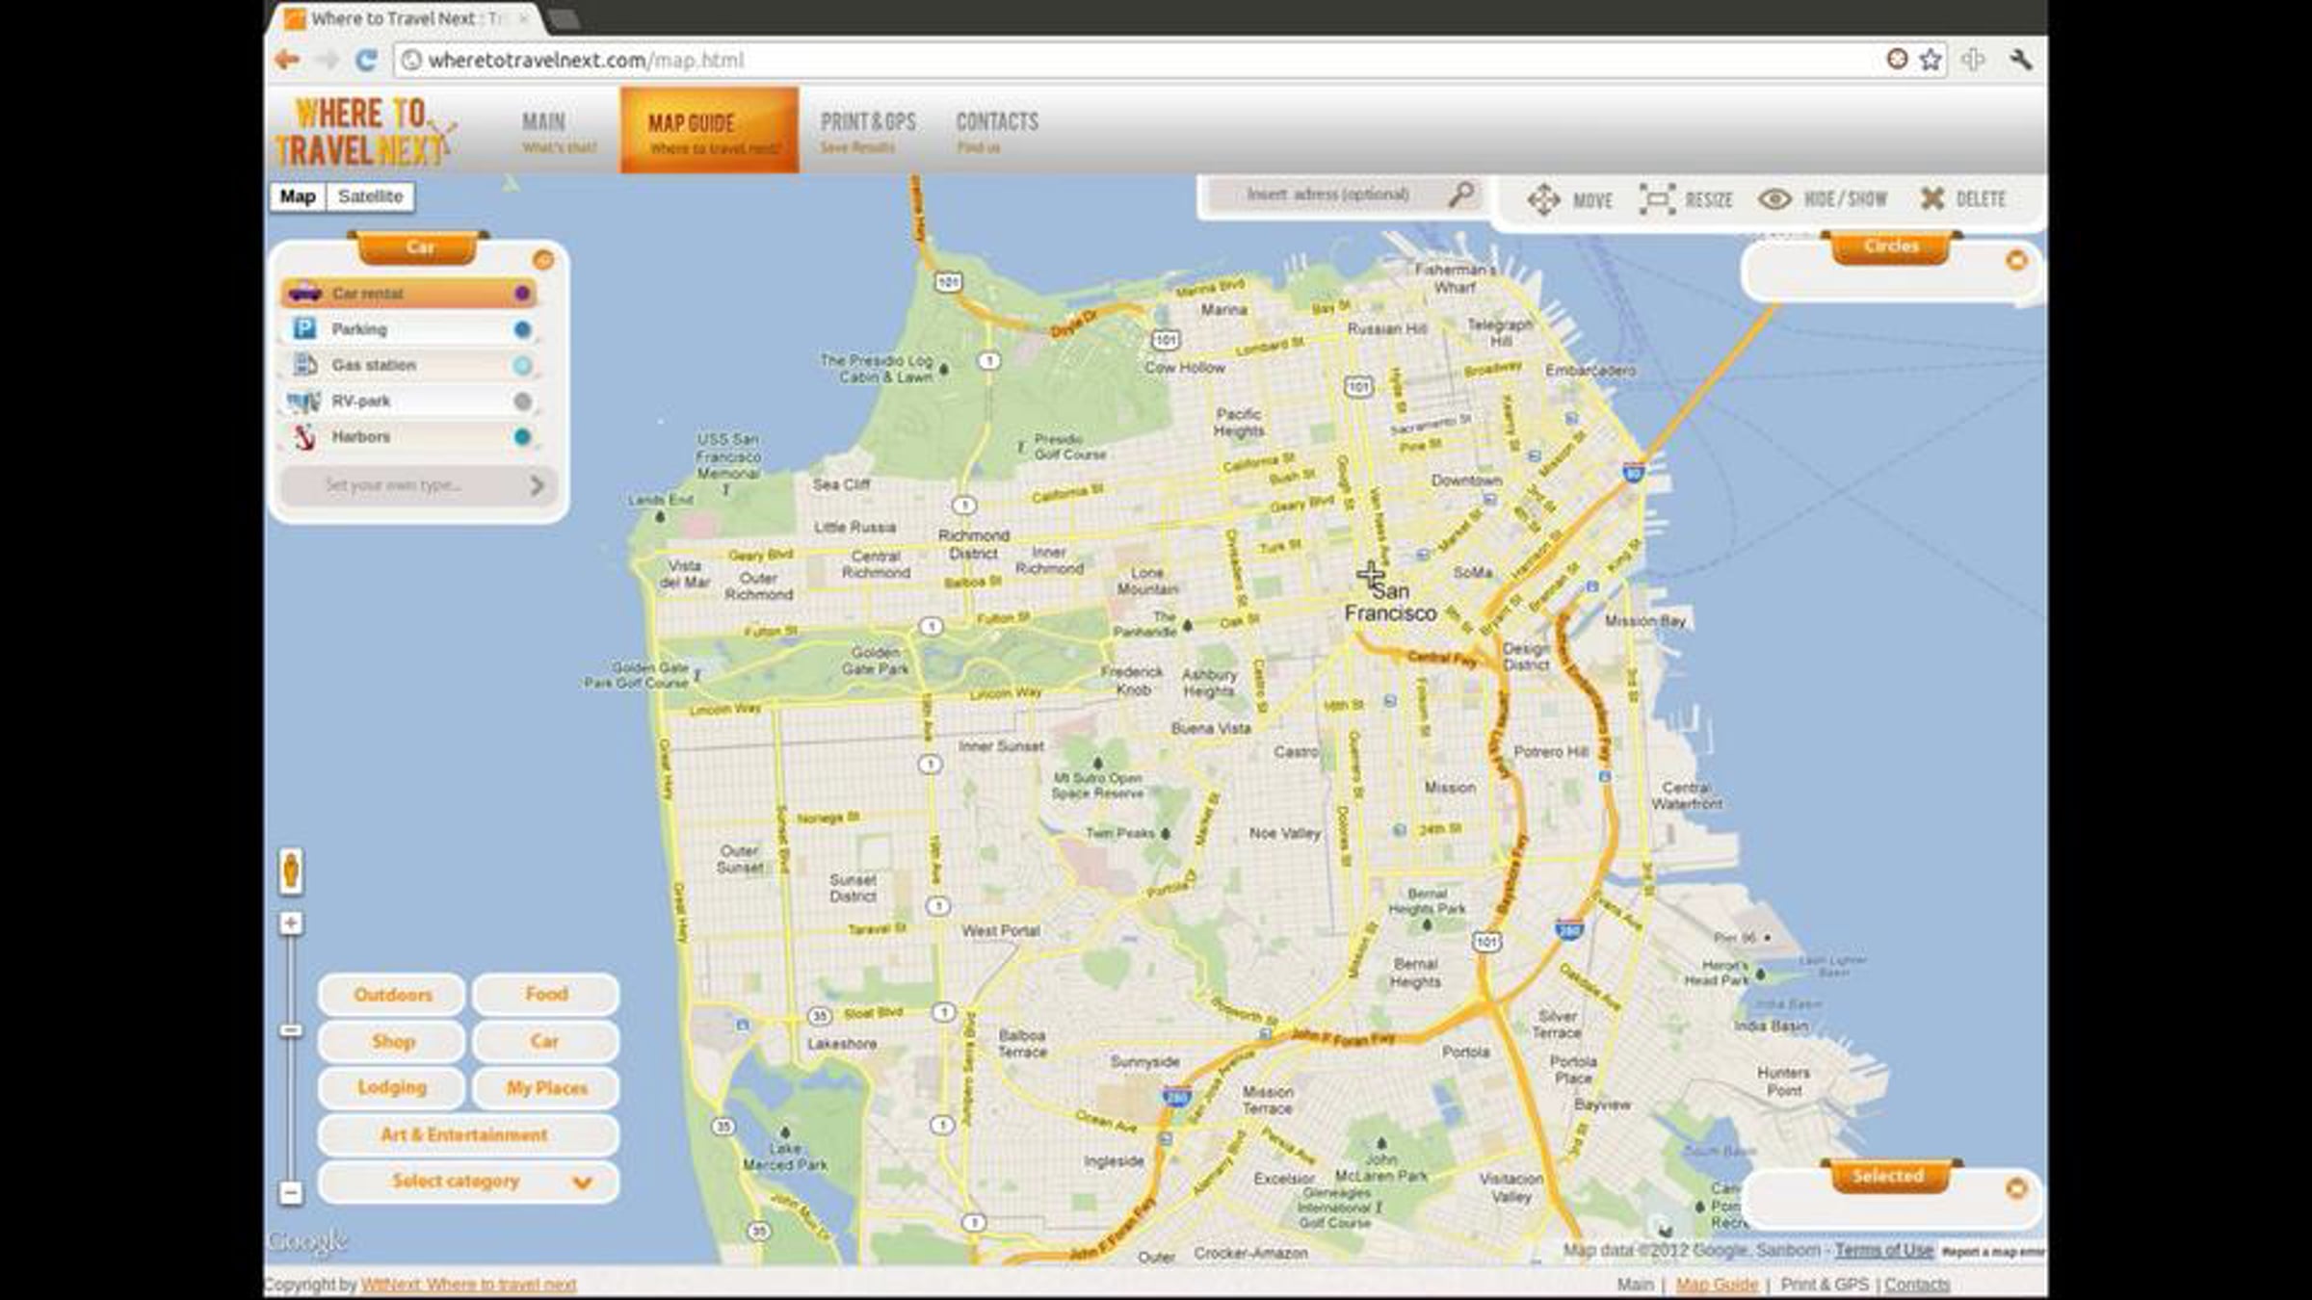Viewport: 2312px width, 1300px height.
Task: Open the Print & GPS tab
Action: pos(867,130)
